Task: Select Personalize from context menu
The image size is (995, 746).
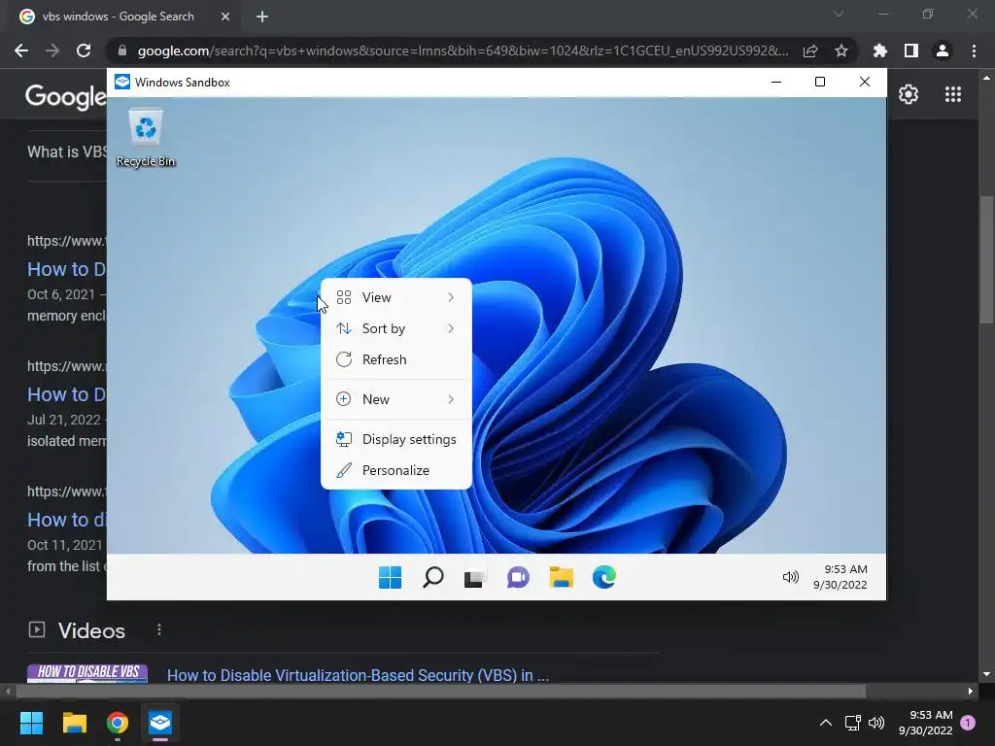Action: click(x=396, y=470)
